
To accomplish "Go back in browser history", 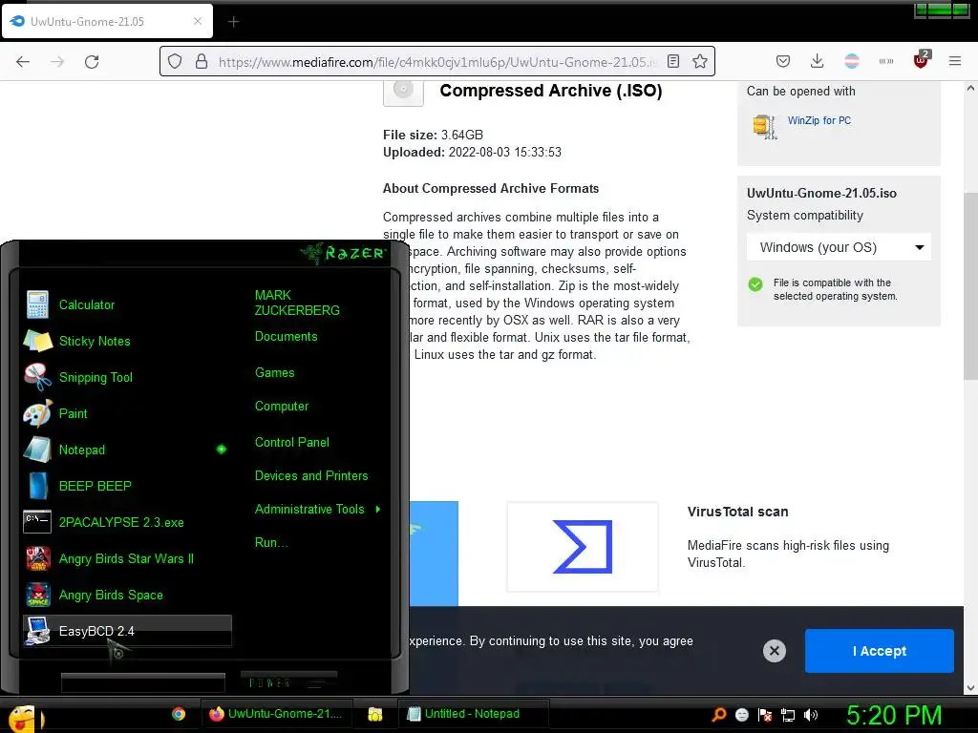I will 23,62.
